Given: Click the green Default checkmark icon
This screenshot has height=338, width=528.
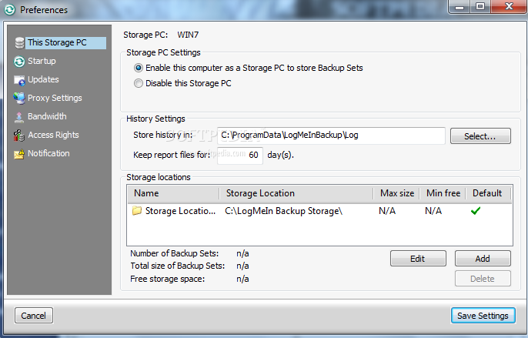Looking at the screenshot, I should [x=476, y=211].
